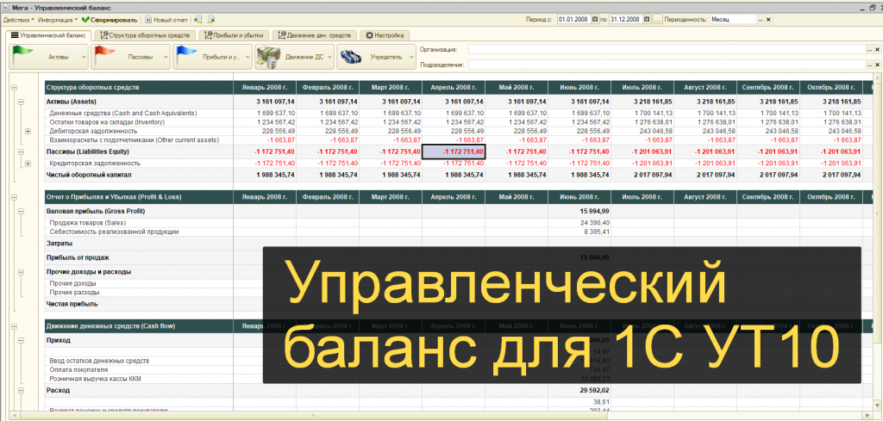This screenshot has height=421, width=883.
Task: Click the Периодичность field showing Месяц
Action: [733, 19]
